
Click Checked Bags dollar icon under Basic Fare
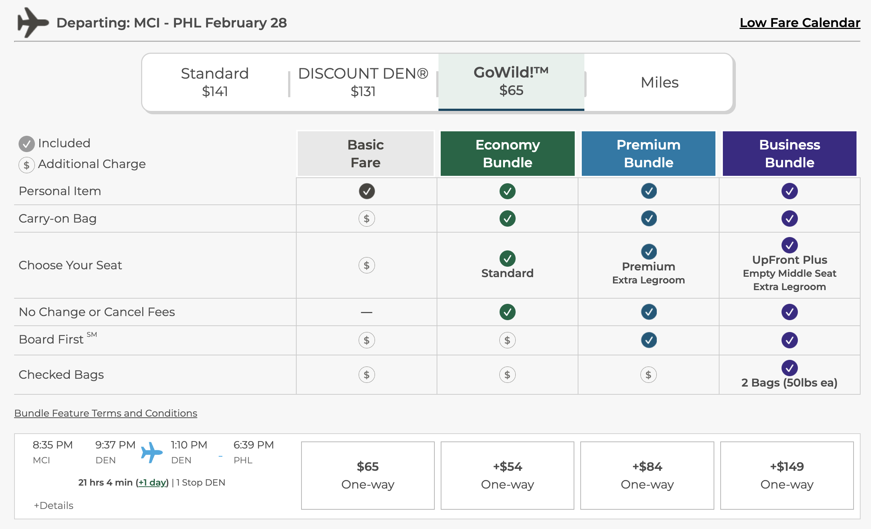click(367, 375)
